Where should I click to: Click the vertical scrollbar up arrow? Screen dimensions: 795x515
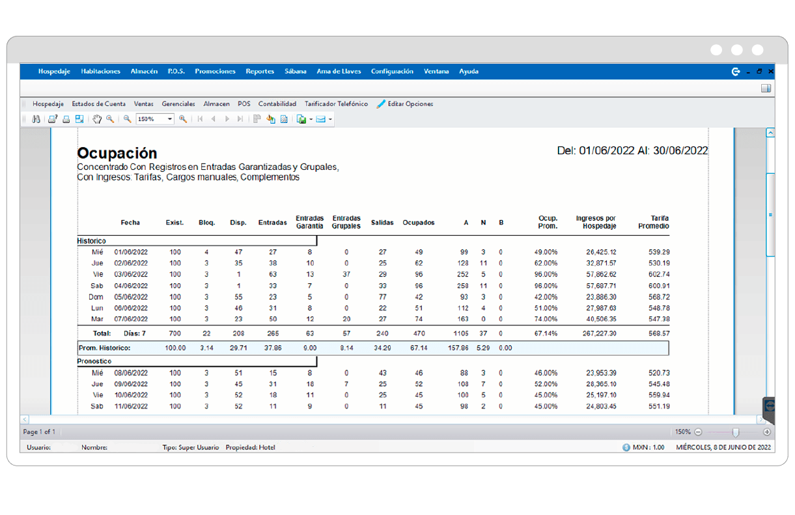[771, 133]
